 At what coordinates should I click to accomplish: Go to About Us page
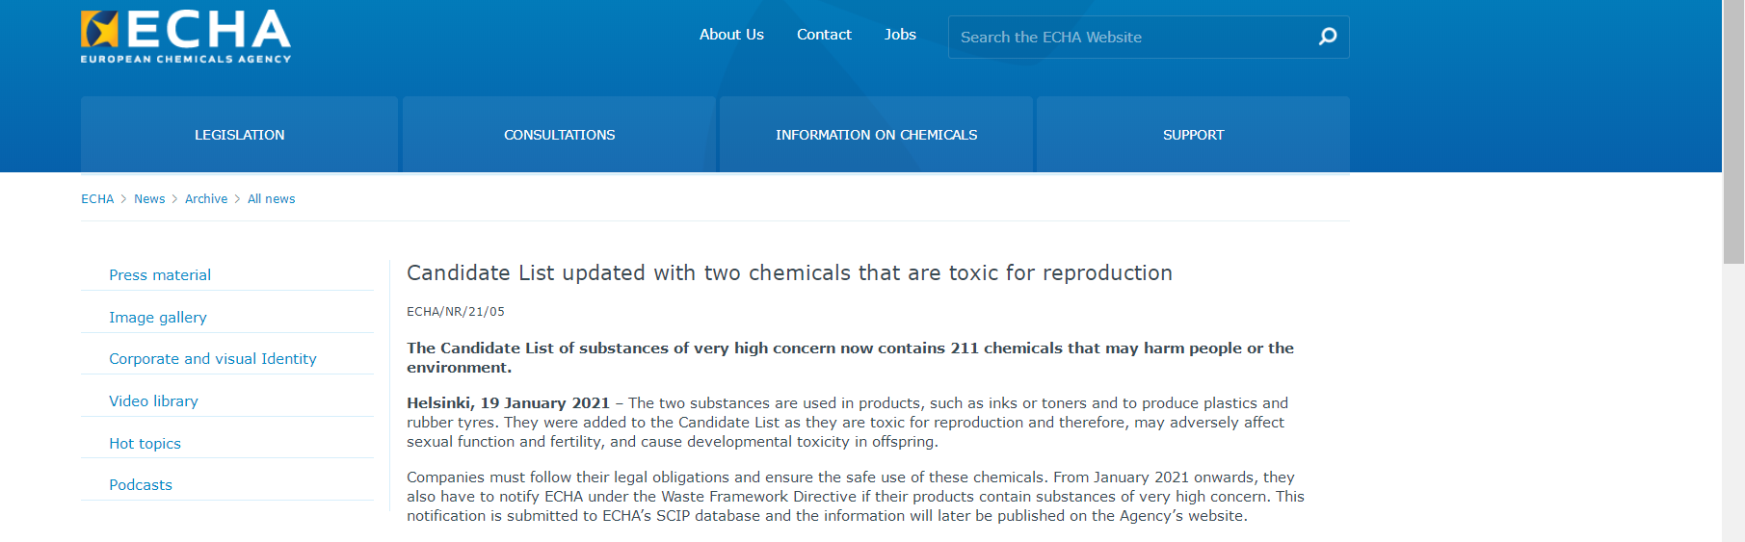[x=731, y=35]
